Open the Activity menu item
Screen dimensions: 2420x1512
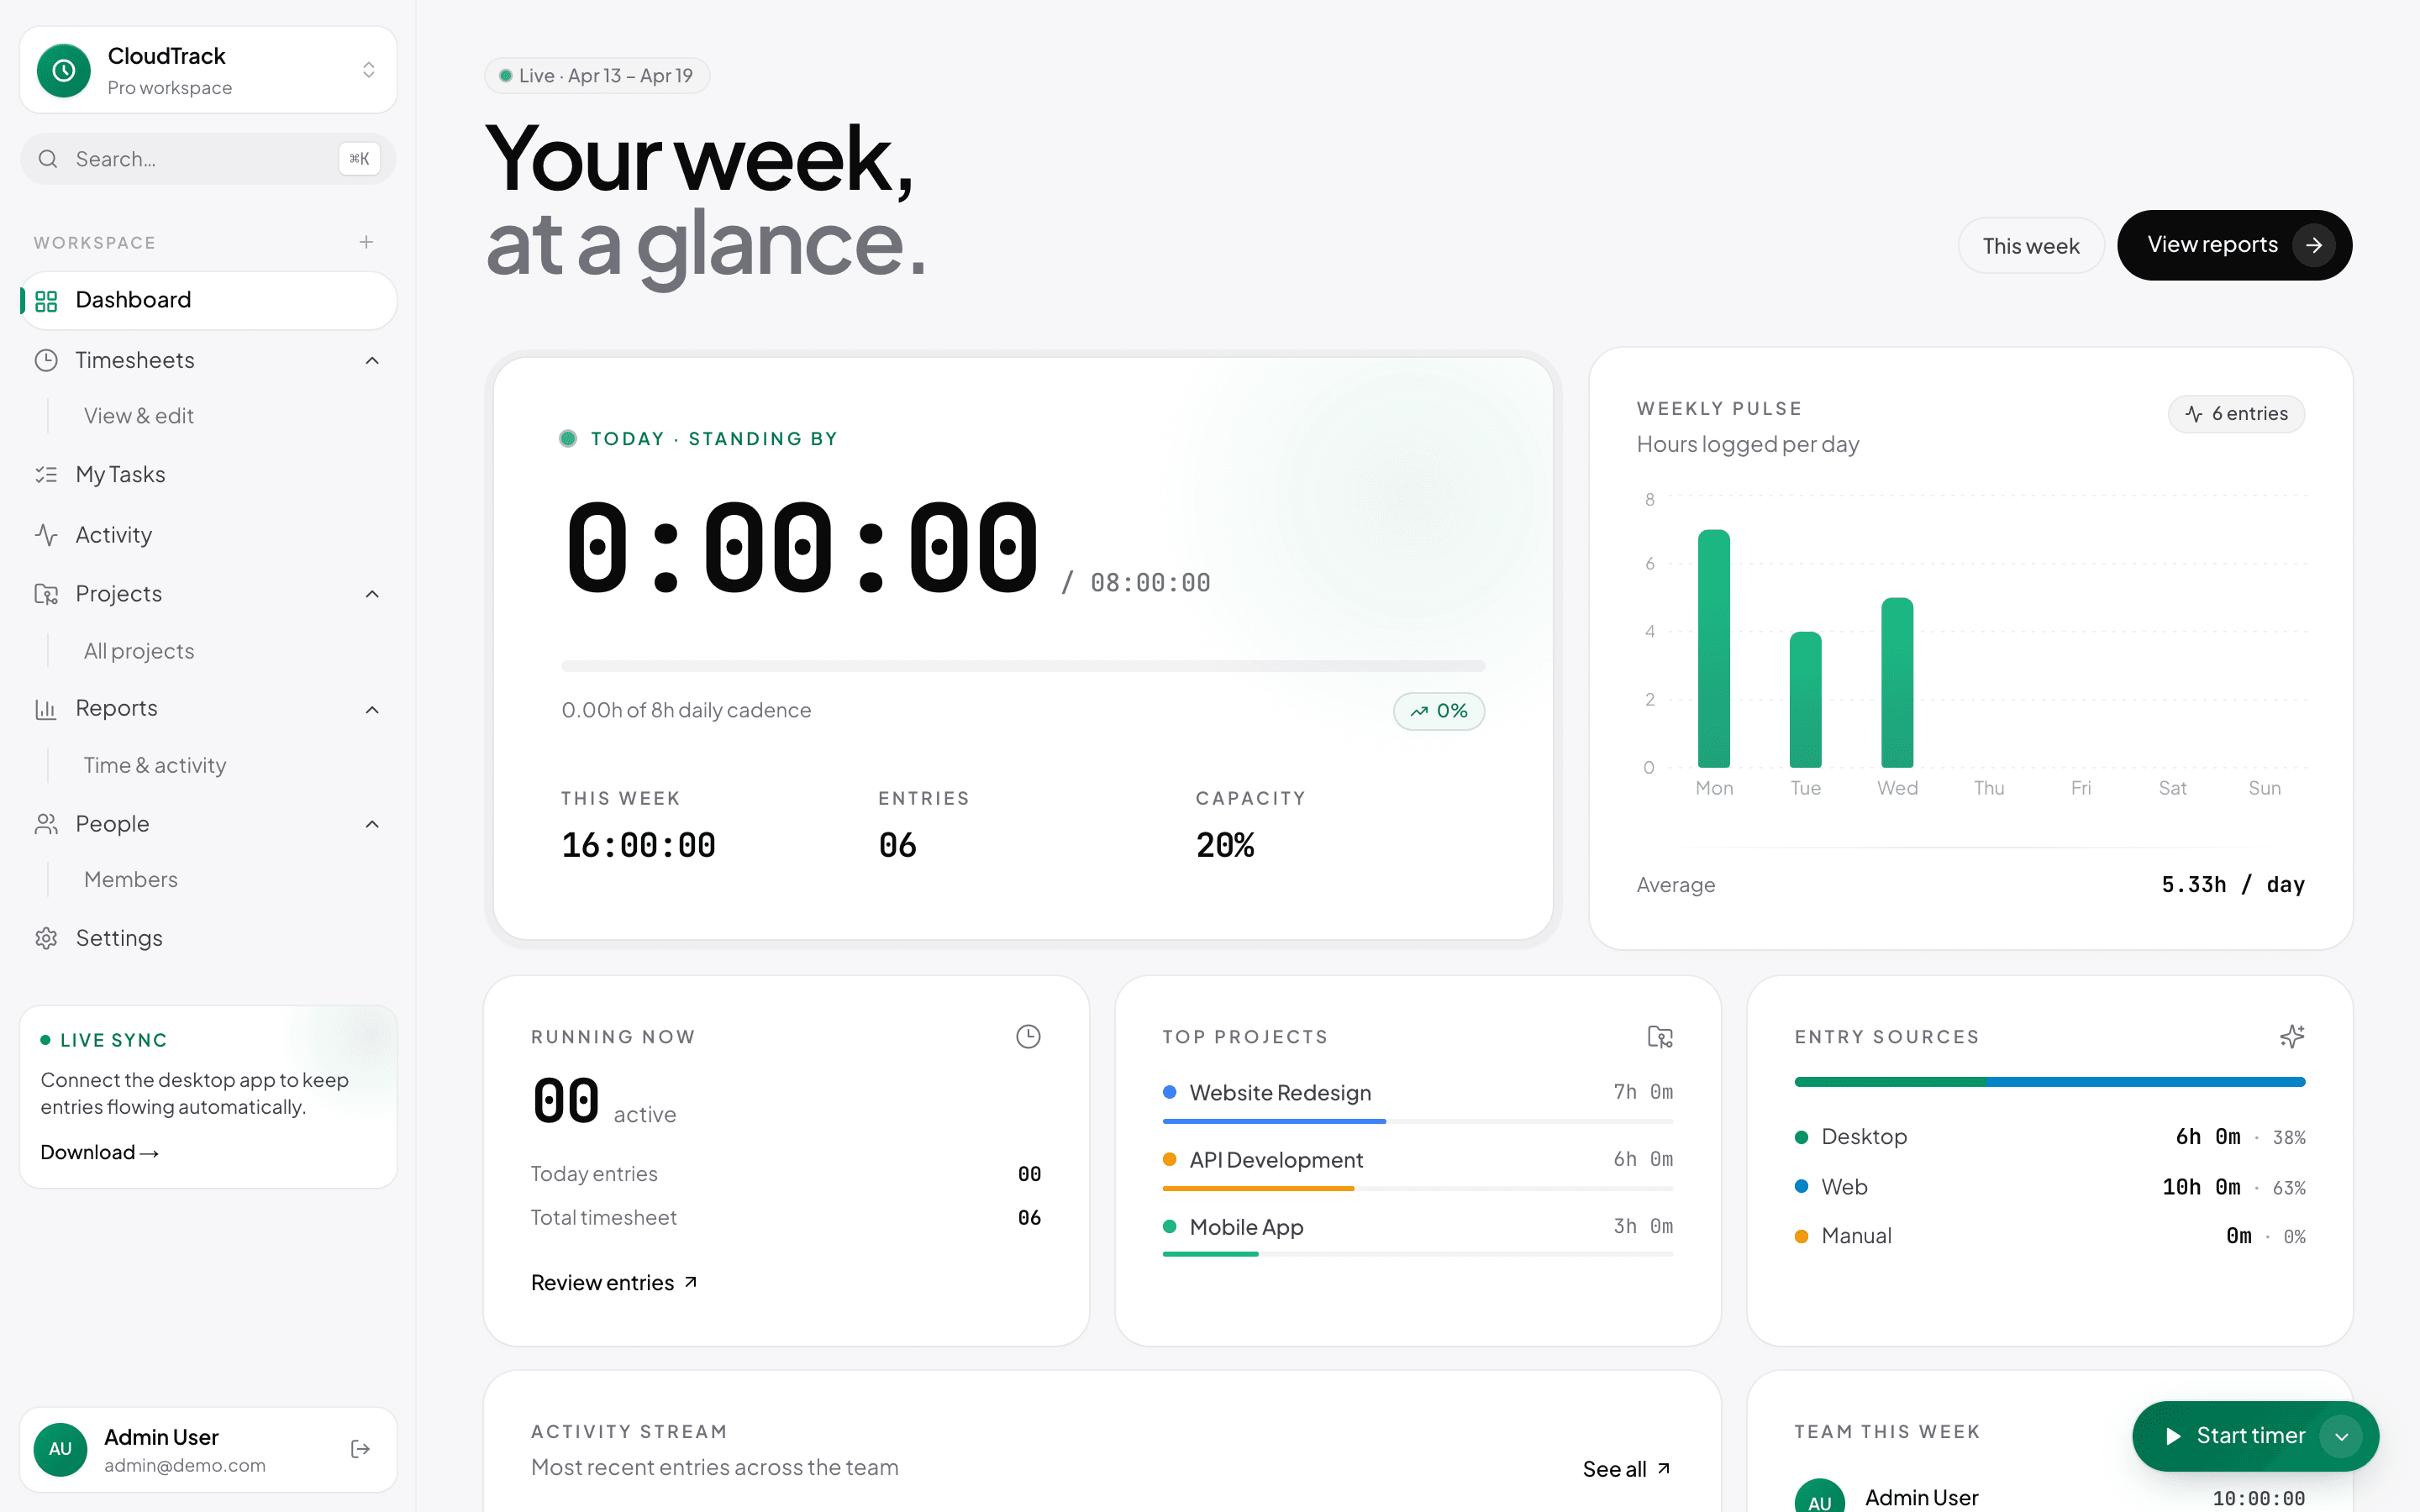point(208,535)
